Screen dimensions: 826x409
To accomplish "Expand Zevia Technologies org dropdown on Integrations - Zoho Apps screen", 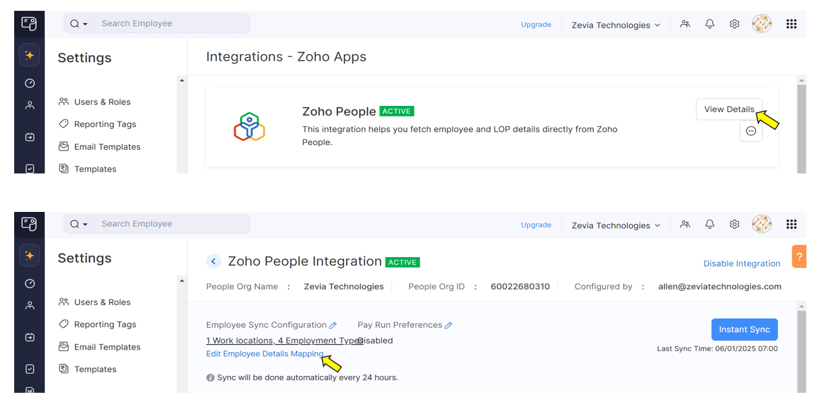I will tap(615, 25).
